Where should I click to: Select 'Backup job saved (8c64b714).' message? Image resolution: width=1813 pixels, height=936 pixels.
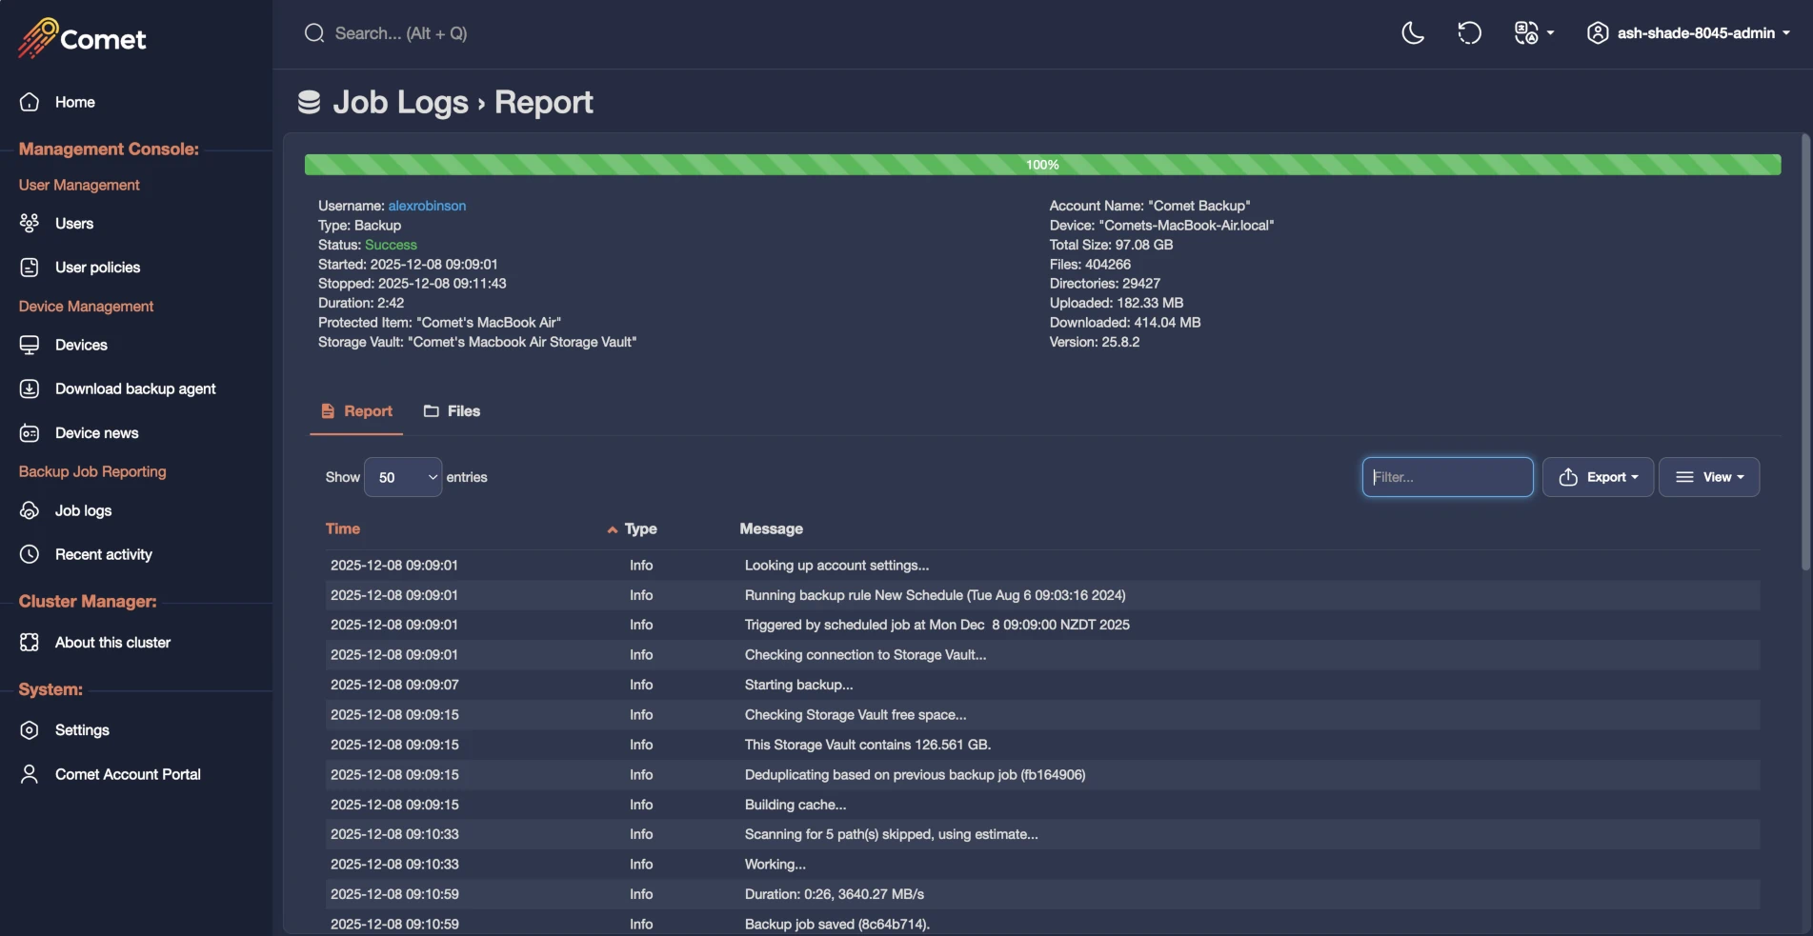[836, 925]
